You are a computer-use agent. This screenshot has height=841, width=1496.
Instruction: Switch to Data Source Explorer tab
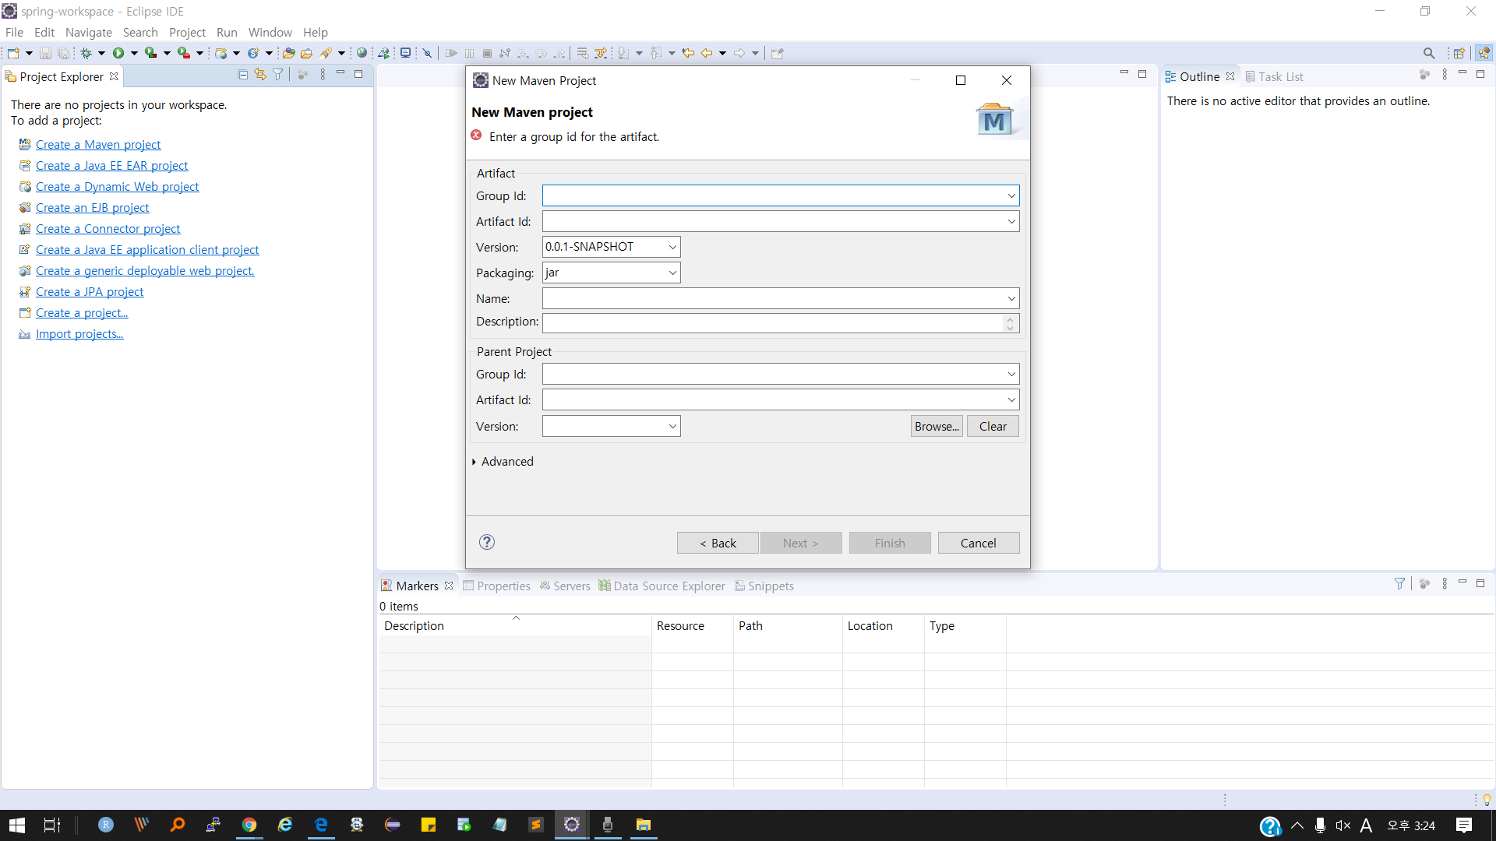coord(662,586)
